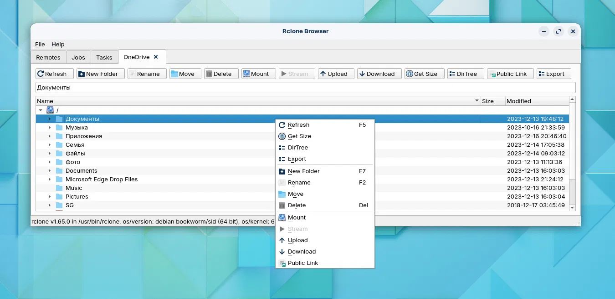Expand the Приложения folder
The height and width of the screenshot is (299, 615).
[50, 136]
